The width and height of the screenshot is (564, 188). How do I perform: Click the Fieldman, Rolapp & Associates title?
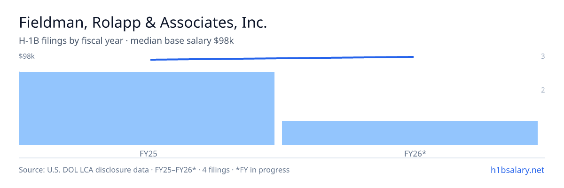coord(143,23)
